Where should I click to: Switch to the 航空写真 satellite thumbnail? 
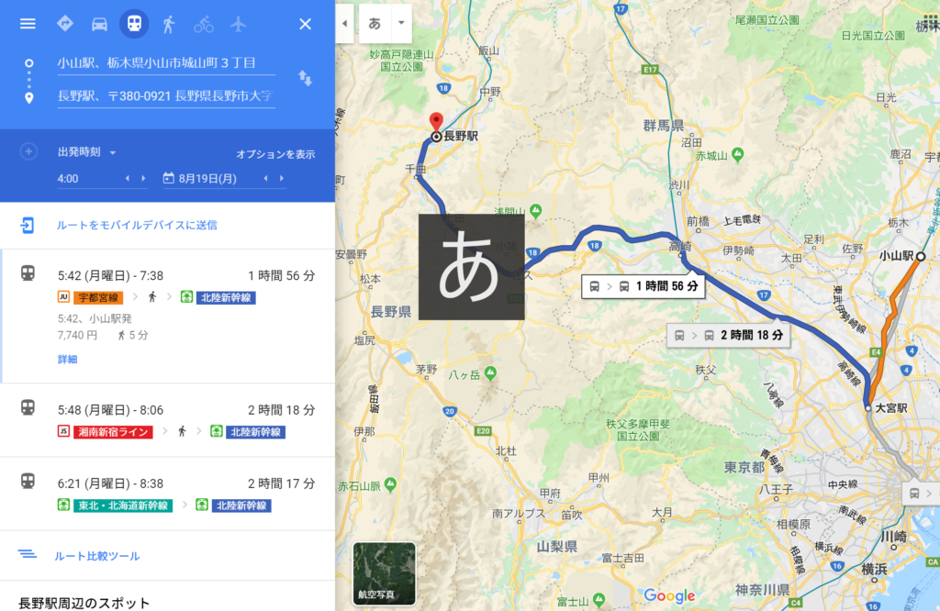[x=385, y=573]
